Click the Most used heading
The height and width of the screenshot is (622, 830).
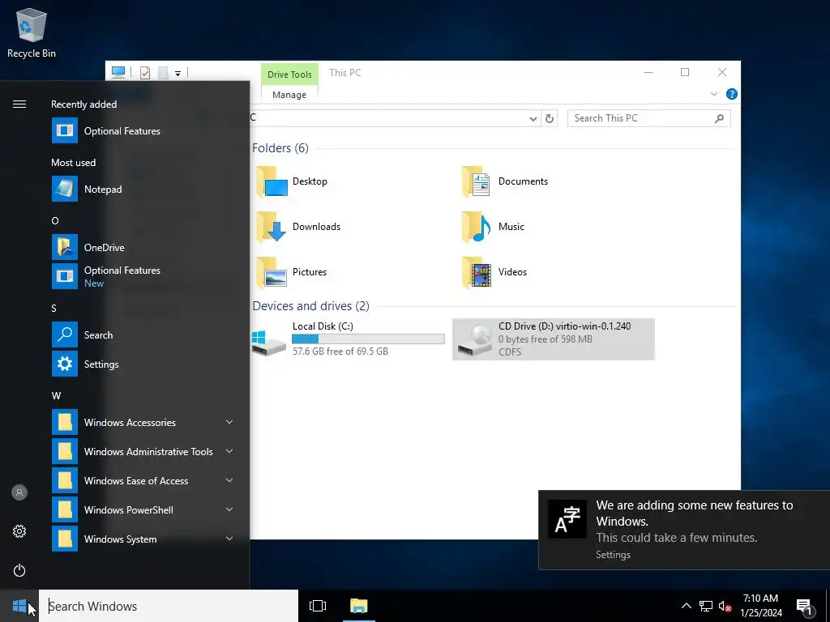pos(73,162)
